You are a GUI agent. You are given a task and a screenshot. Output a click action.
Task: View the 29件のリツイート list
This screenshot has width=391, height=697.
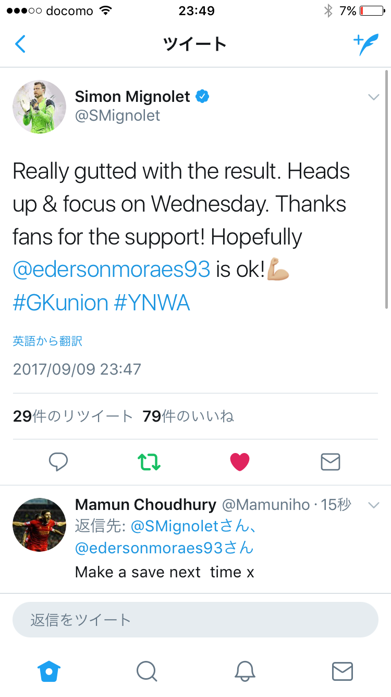[x=73, y=416]
